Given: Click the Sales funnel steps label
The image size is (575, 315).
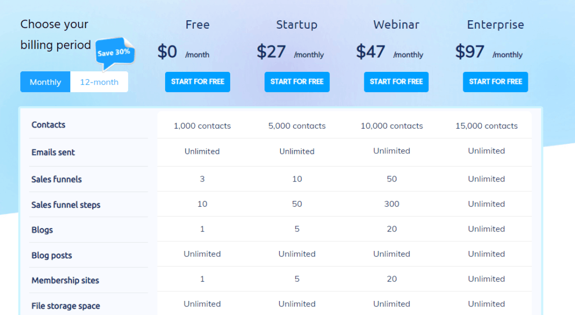Looking at the screenshot, I should [66, 204].
